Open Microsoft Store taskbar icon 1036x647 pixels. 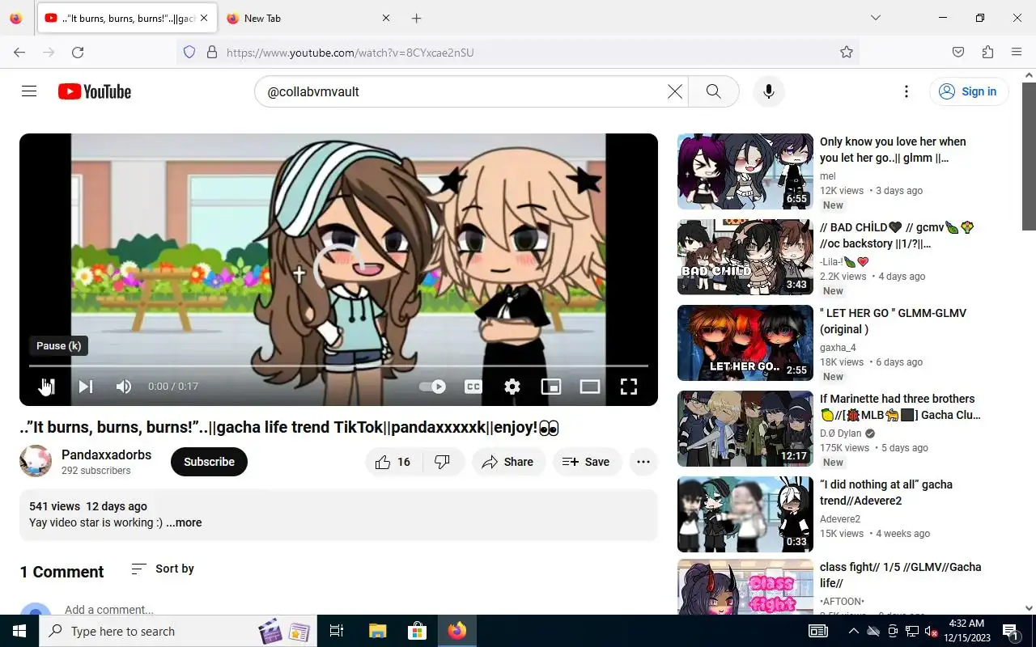tap(417, 631)
